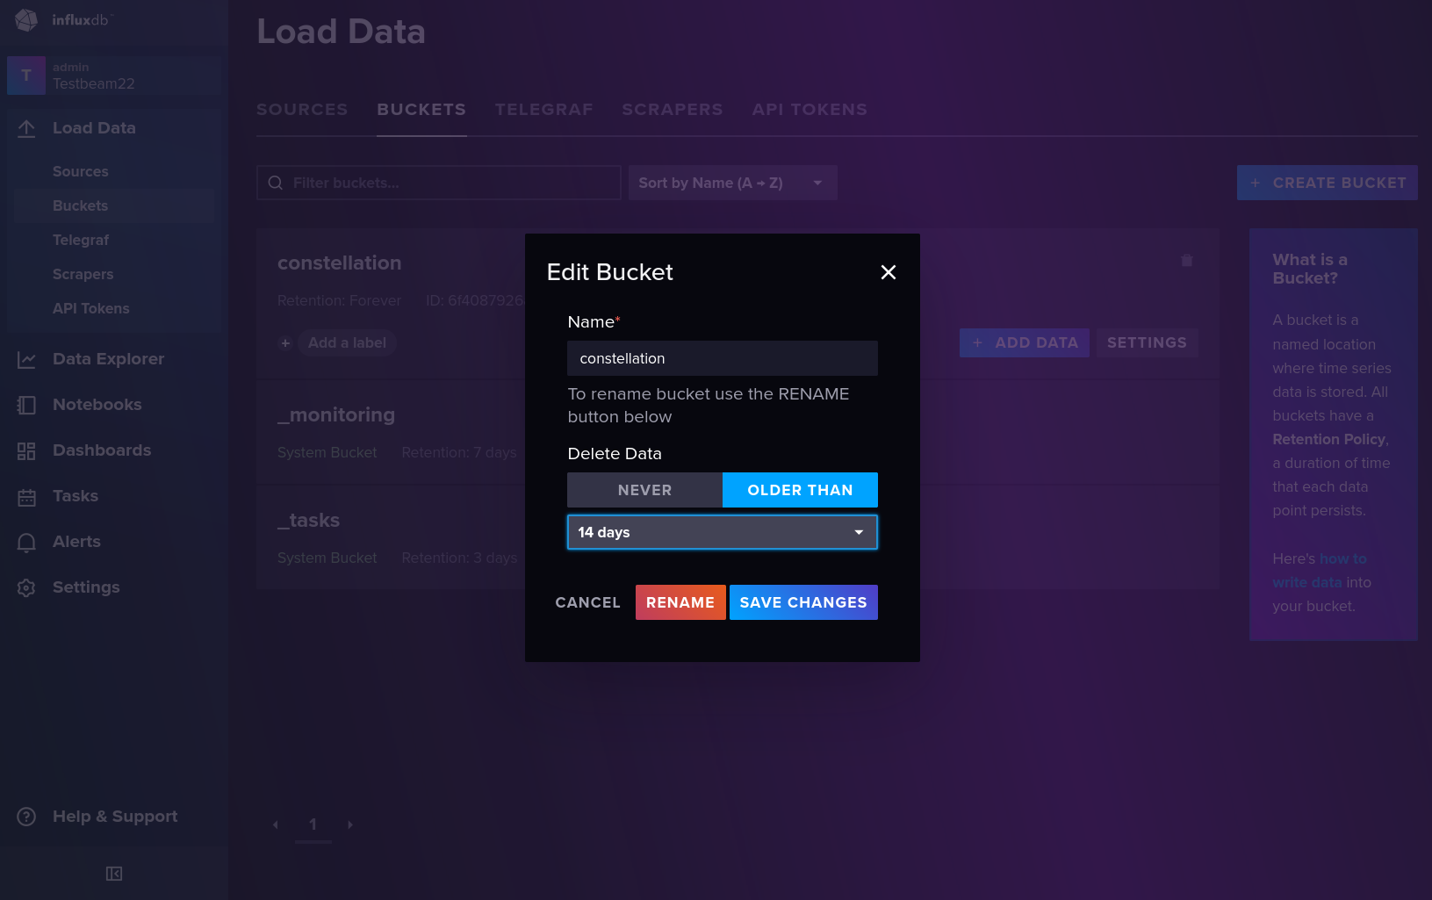Go to next page arrow
This screenshot has width=1432, height=900.
pos(350,824)
